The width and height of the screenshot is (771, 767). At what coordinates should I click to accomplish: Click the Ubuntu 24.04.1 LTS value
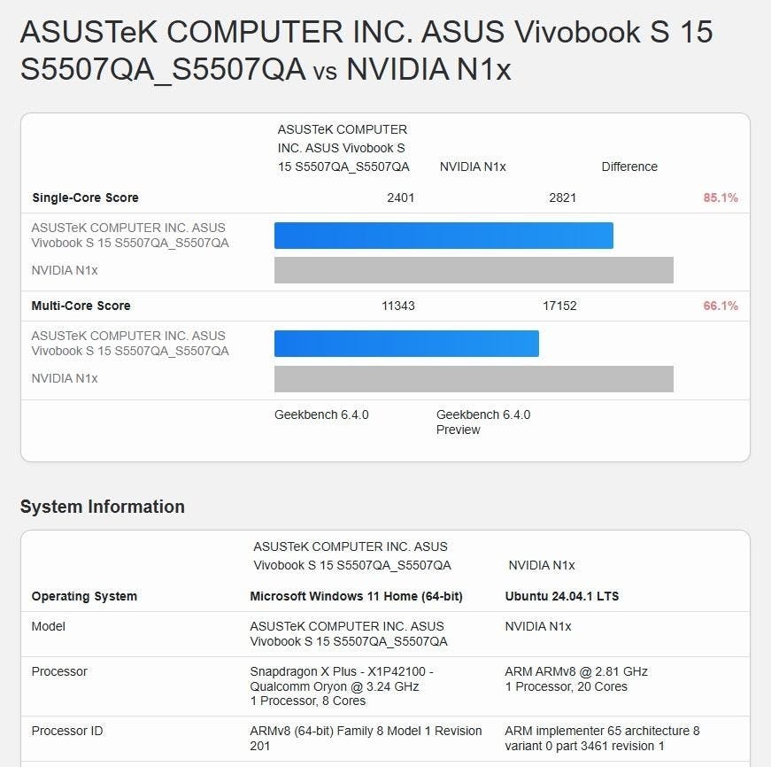561,596
